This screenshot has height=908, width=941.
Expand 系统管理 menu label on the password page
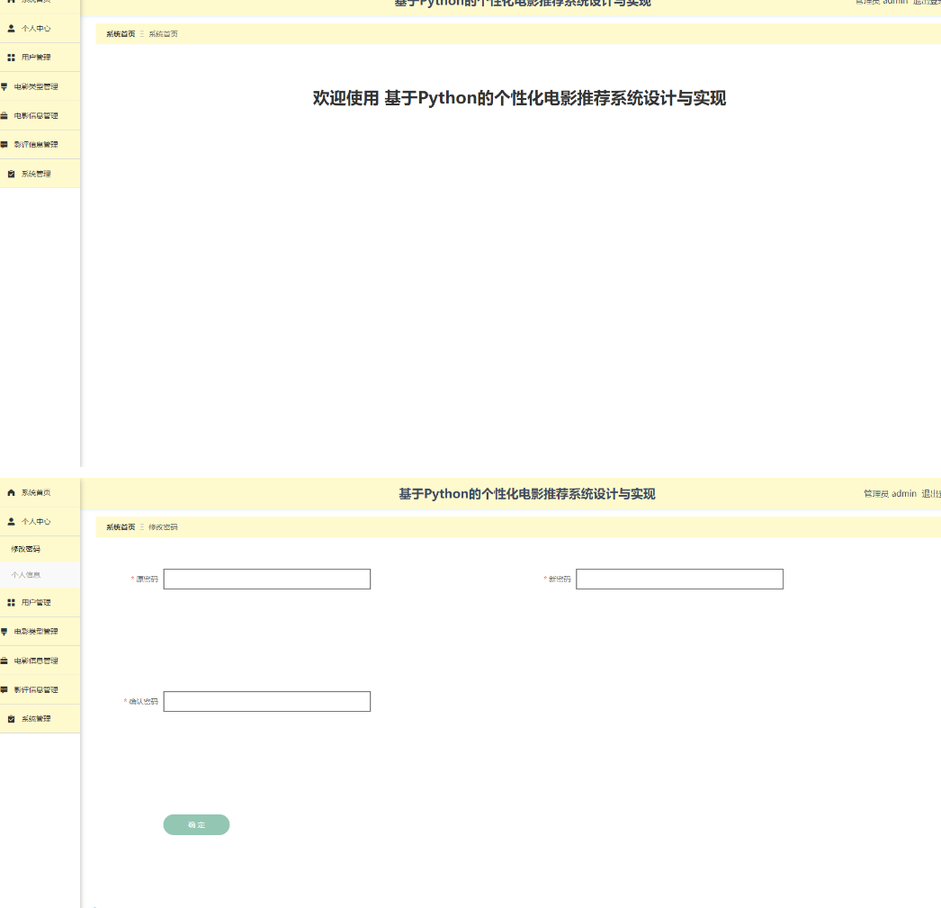(36, 719)
